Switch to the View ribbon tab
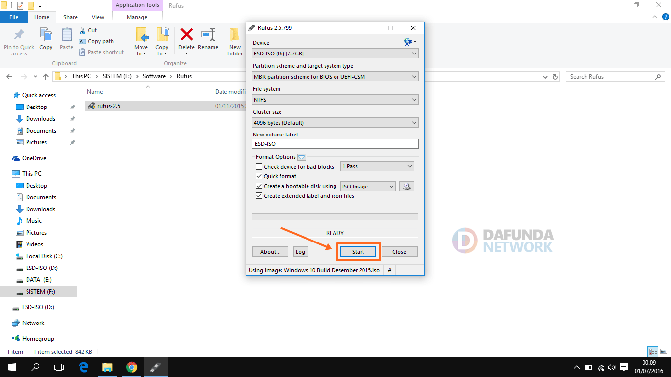The width and height of the screenshot is (671, 377). coord(98,17)
